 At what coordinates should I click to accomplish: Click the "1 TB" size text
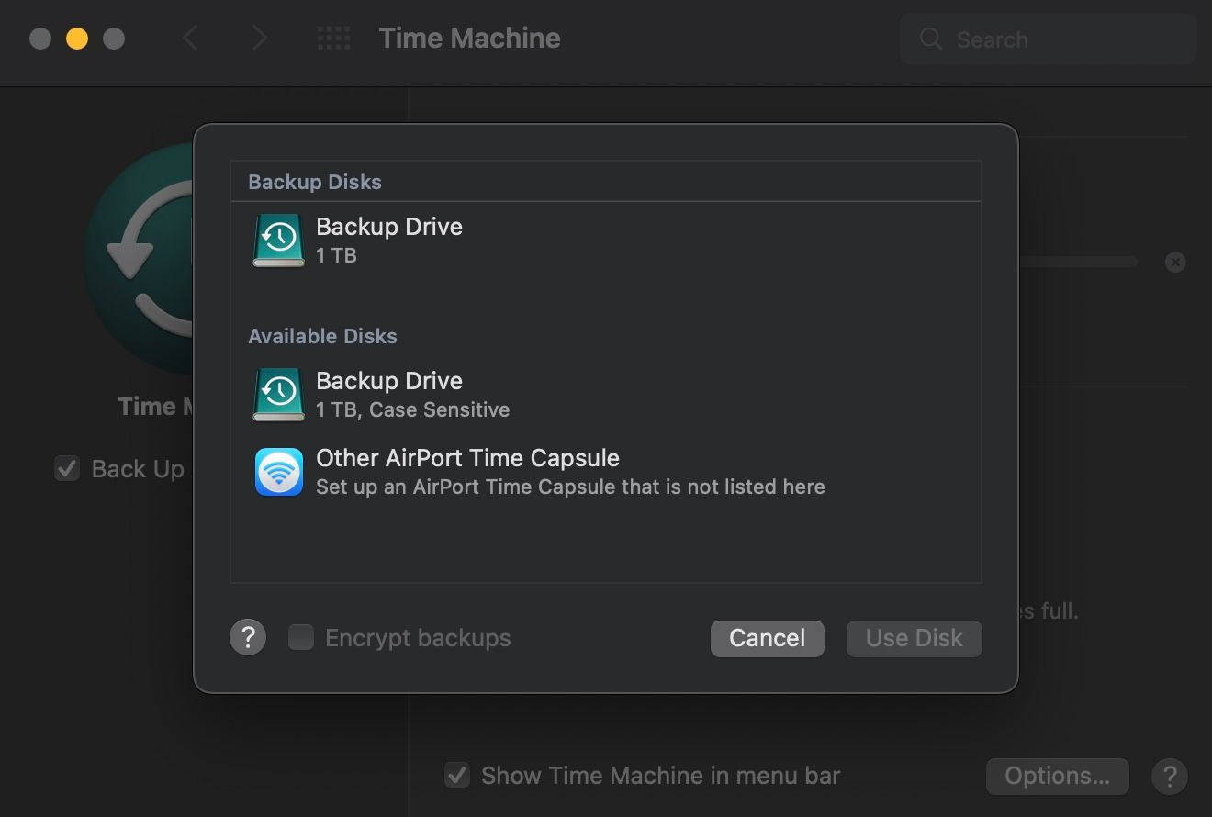coord(336,255)
